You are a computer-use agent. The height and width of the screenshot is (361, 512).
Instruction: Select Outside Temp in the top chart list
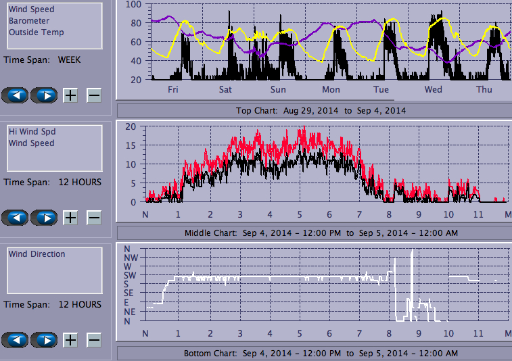(x=36, y=32)
